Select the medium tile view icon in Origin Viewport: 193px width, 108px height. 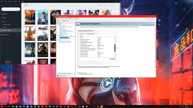click(x=29, y=5)
